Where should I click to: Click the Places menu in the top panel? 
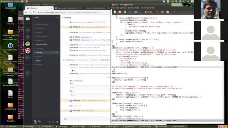pos(17,1)
